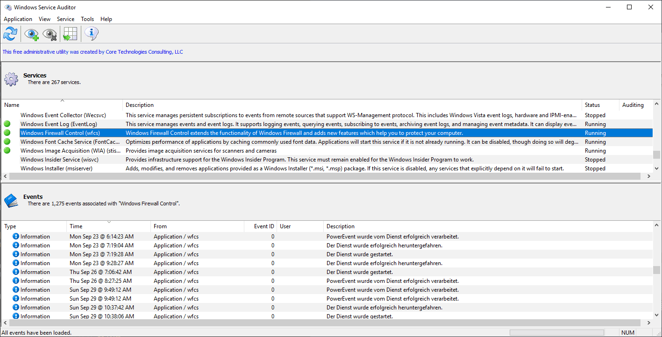Click the NUM indicator in status bar

[628, 333]
